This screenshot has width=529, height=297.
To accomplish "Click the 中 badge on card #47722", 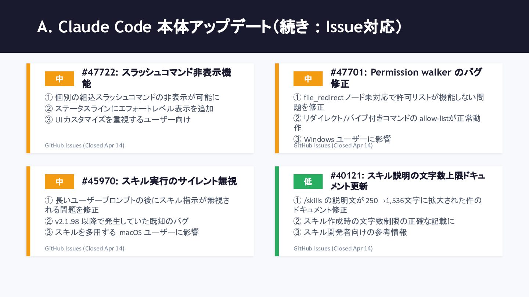I will click(x=60, y=78).
